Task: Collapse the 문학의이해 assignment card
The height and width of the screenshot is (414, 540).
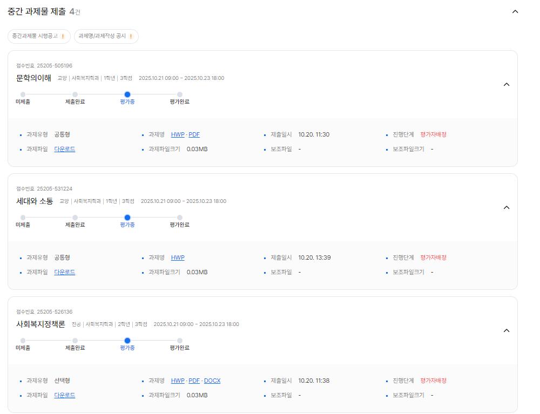Action: (507, 85)
